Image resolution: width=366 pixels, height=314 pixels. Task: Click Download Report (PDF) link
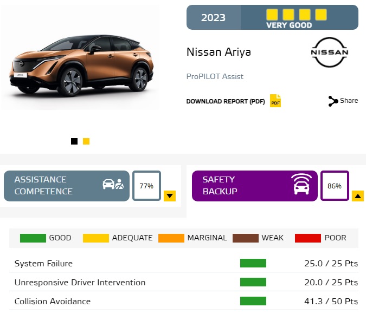[x=226, y=101]
